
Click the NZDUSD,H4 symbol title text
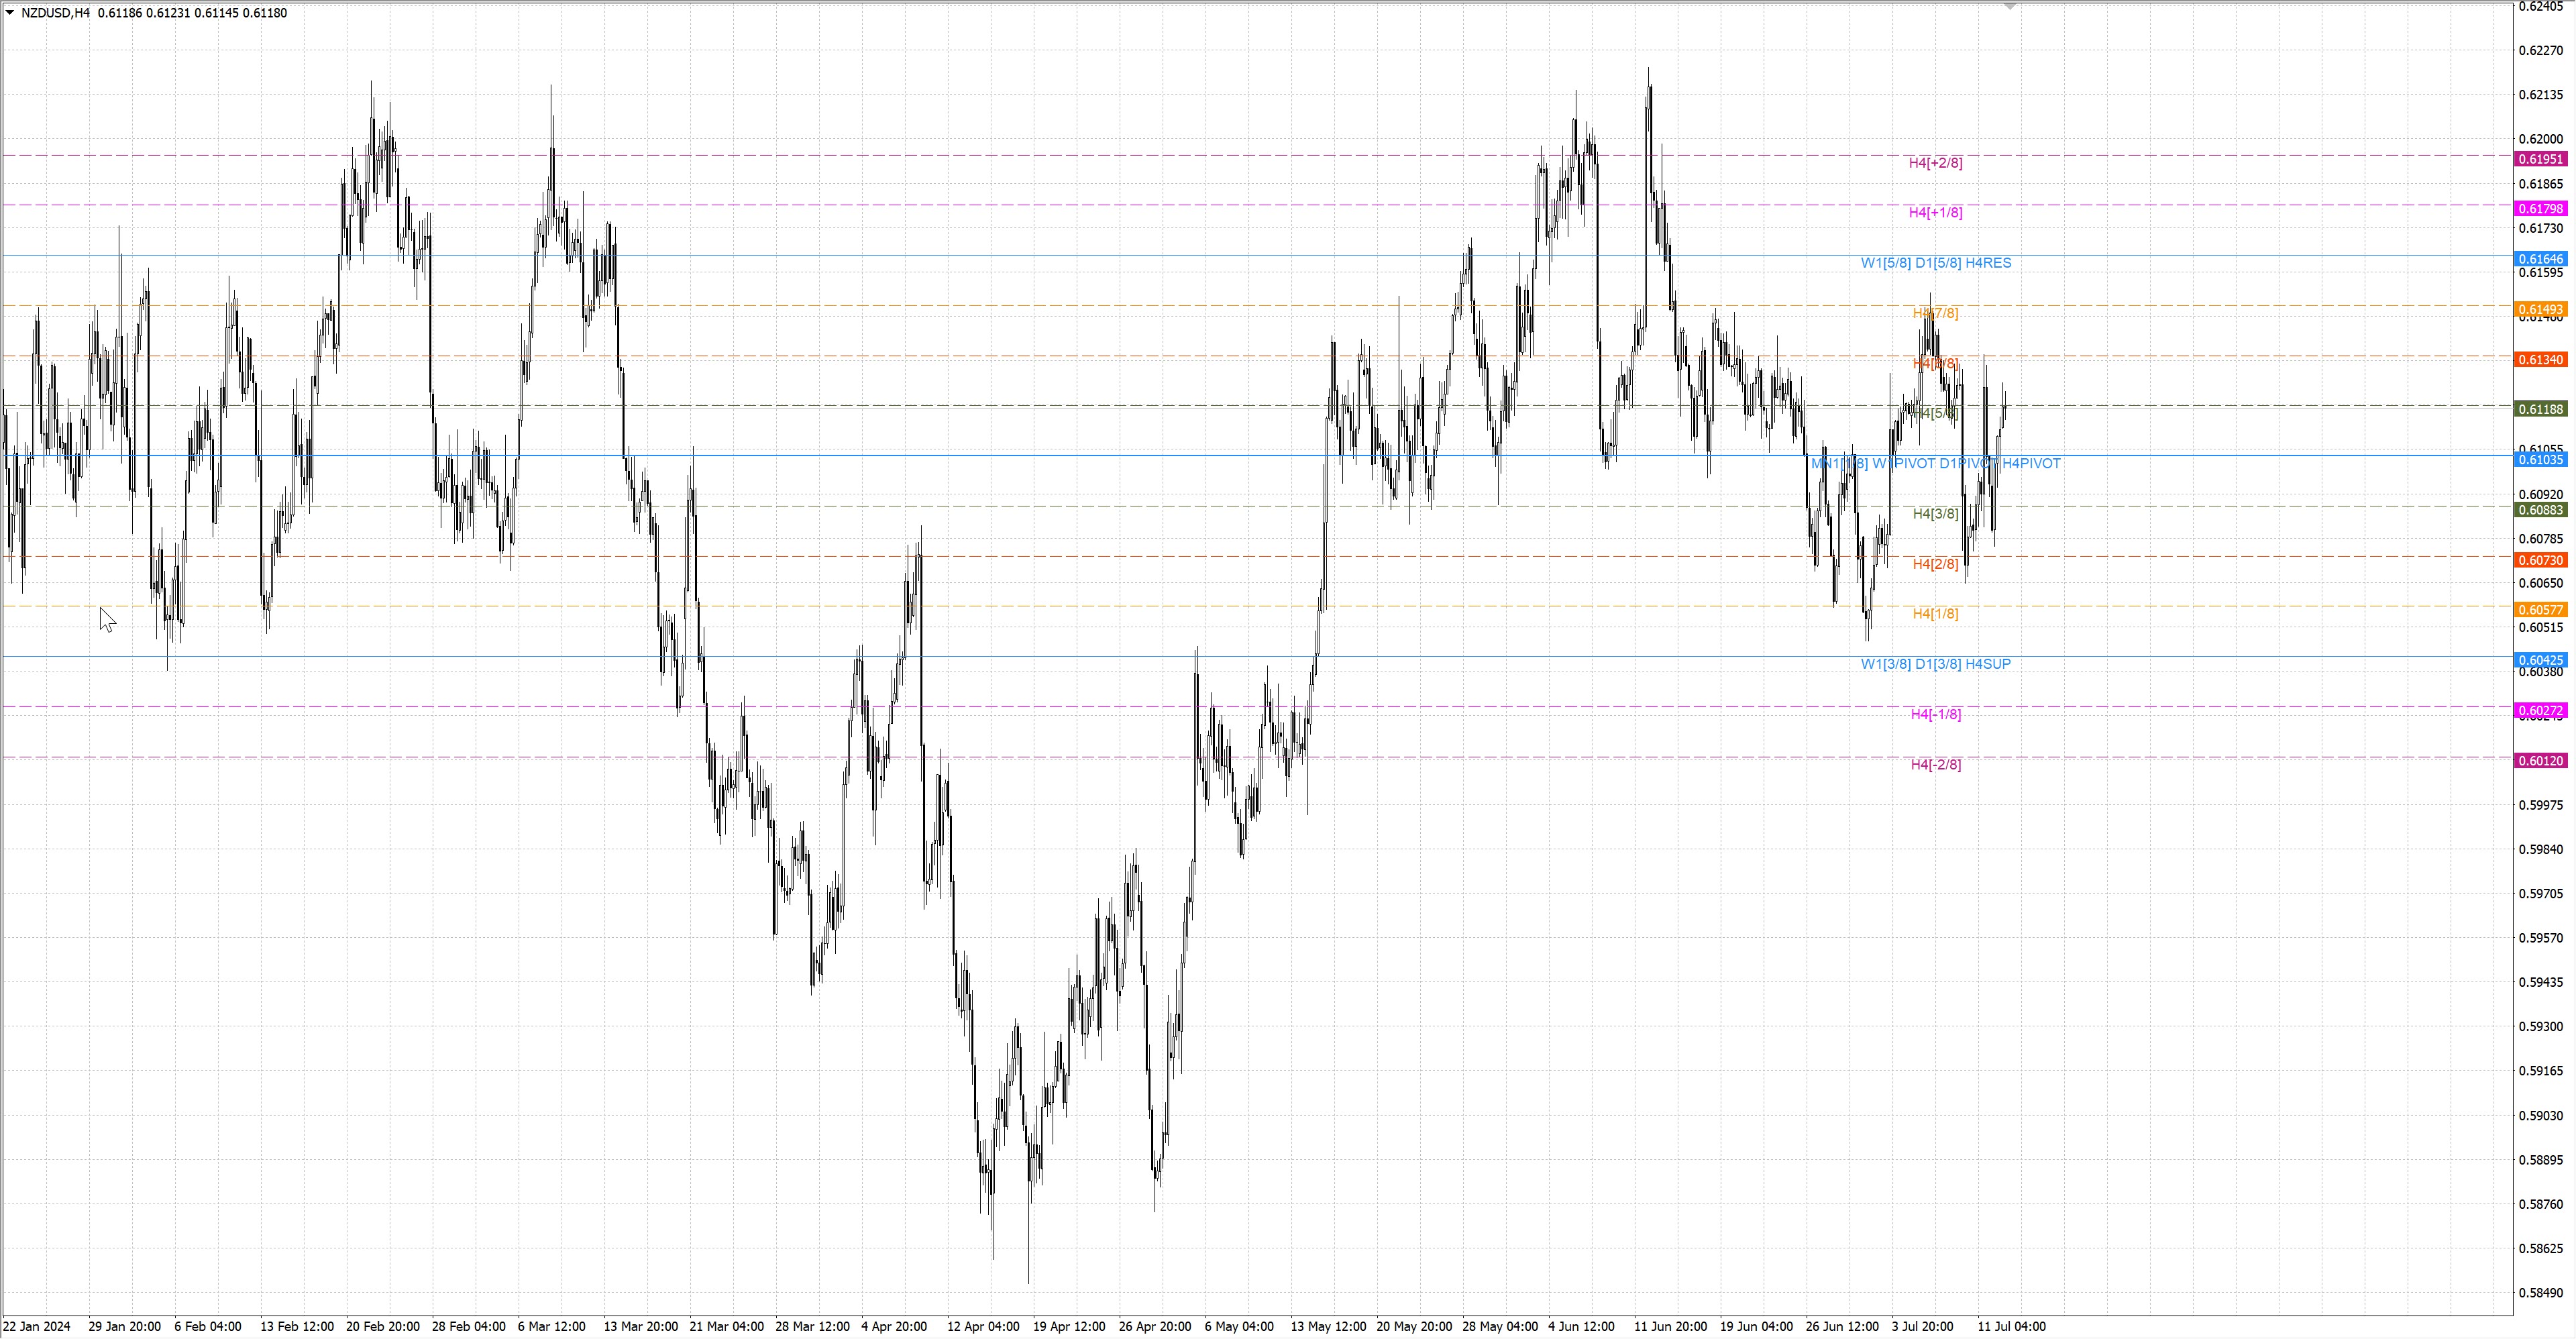point(55,13)
